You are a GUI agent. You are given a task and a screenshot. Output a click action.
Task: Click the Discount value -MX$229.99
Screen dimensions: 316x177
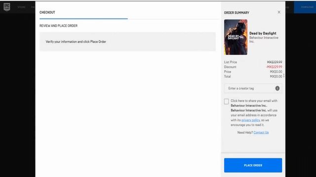tap(274, 67)
